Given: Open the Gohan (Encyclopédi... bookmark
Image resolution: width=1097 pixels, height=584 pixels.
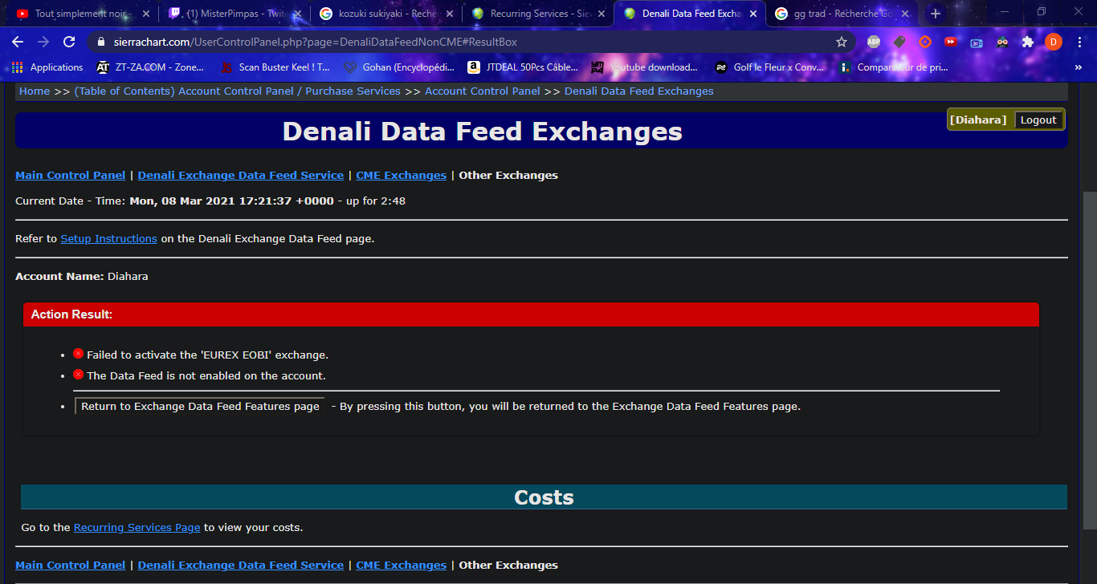Looking at the screenshot, I should tap(399, 67).
